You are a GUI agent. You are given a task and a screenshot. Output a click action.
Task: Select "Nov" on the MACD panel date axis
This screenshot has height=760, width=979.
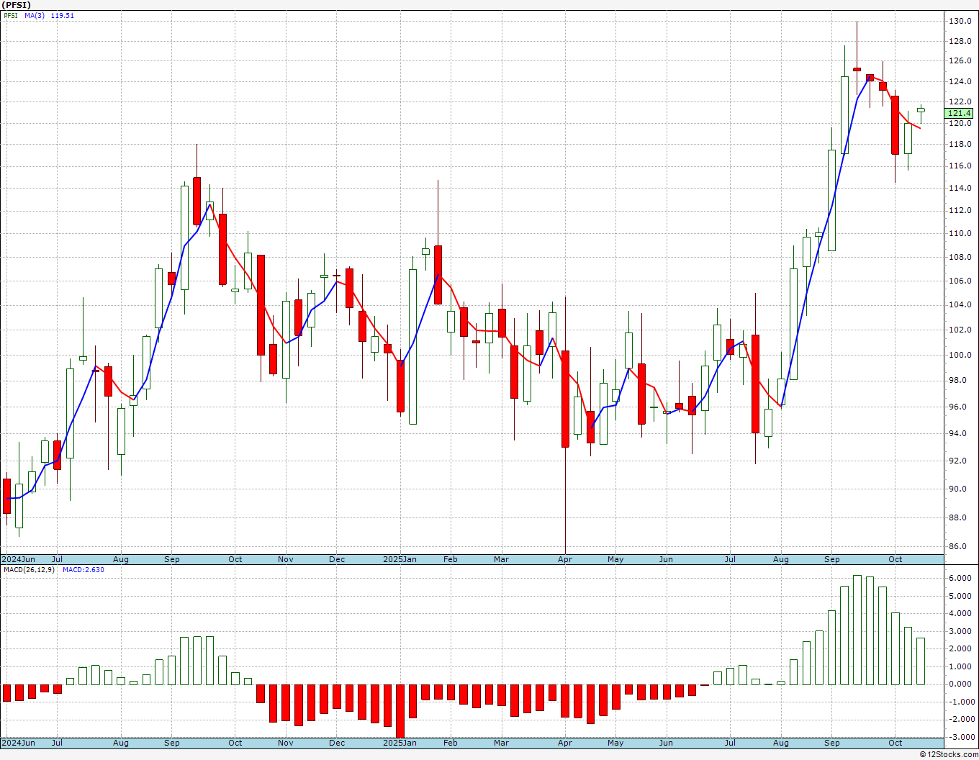pyautogui.click(x=286, y=743)
